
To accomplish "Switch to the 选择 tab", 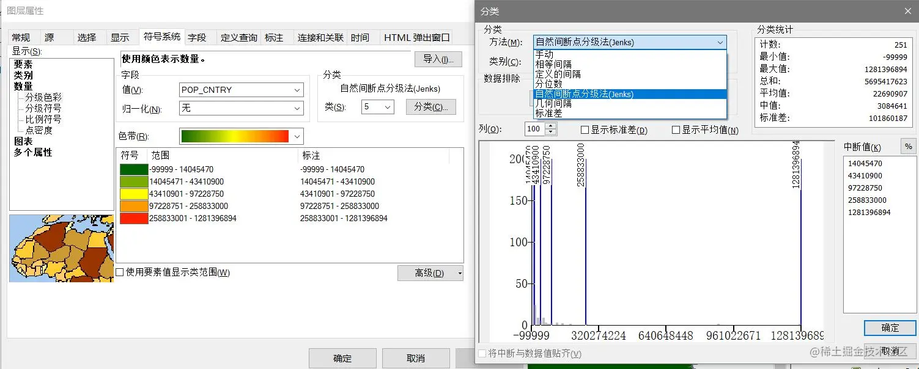I will [87, 37].
